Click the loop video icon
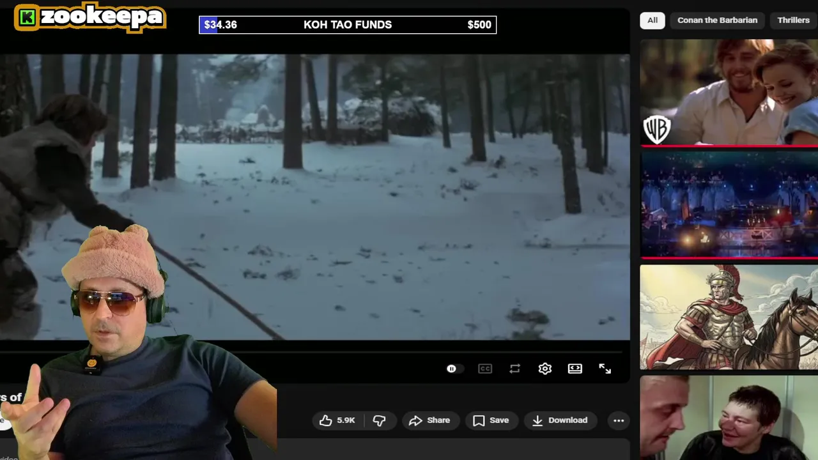The width and height of the screenshot is (818, 460). [514, 369]
